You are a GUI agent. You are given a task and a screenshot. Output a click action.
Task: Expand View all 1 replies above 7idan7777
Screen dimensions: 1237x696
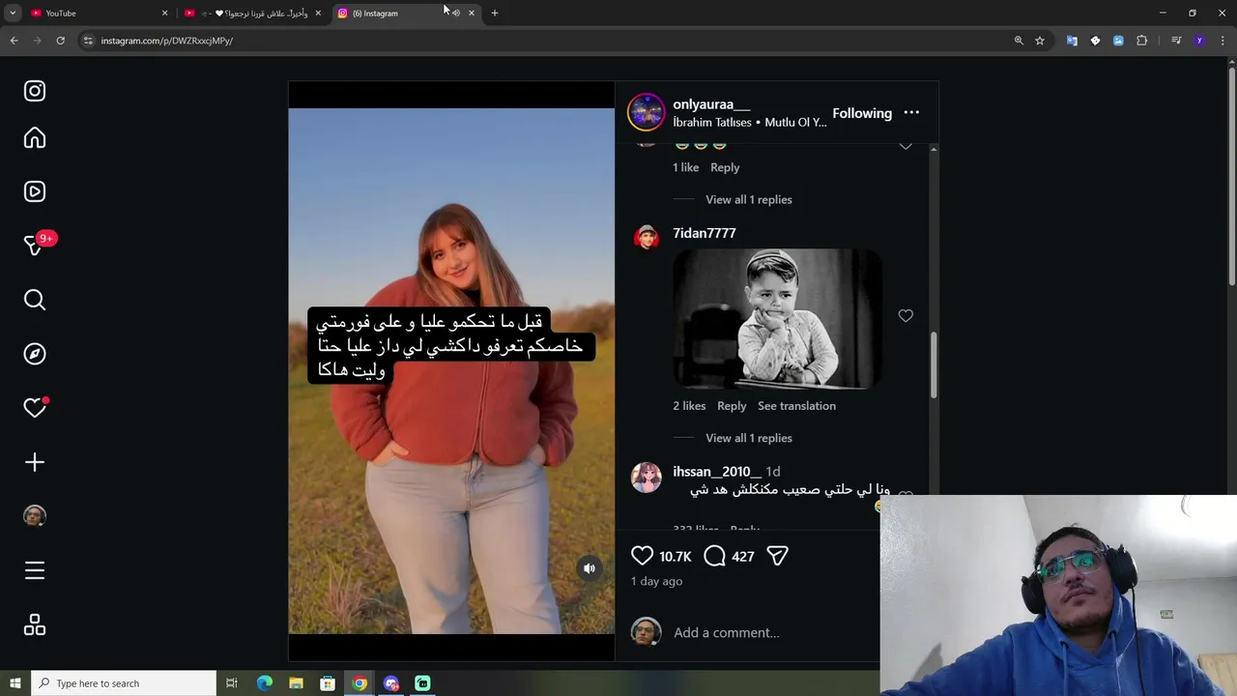(x=749, y=199)
